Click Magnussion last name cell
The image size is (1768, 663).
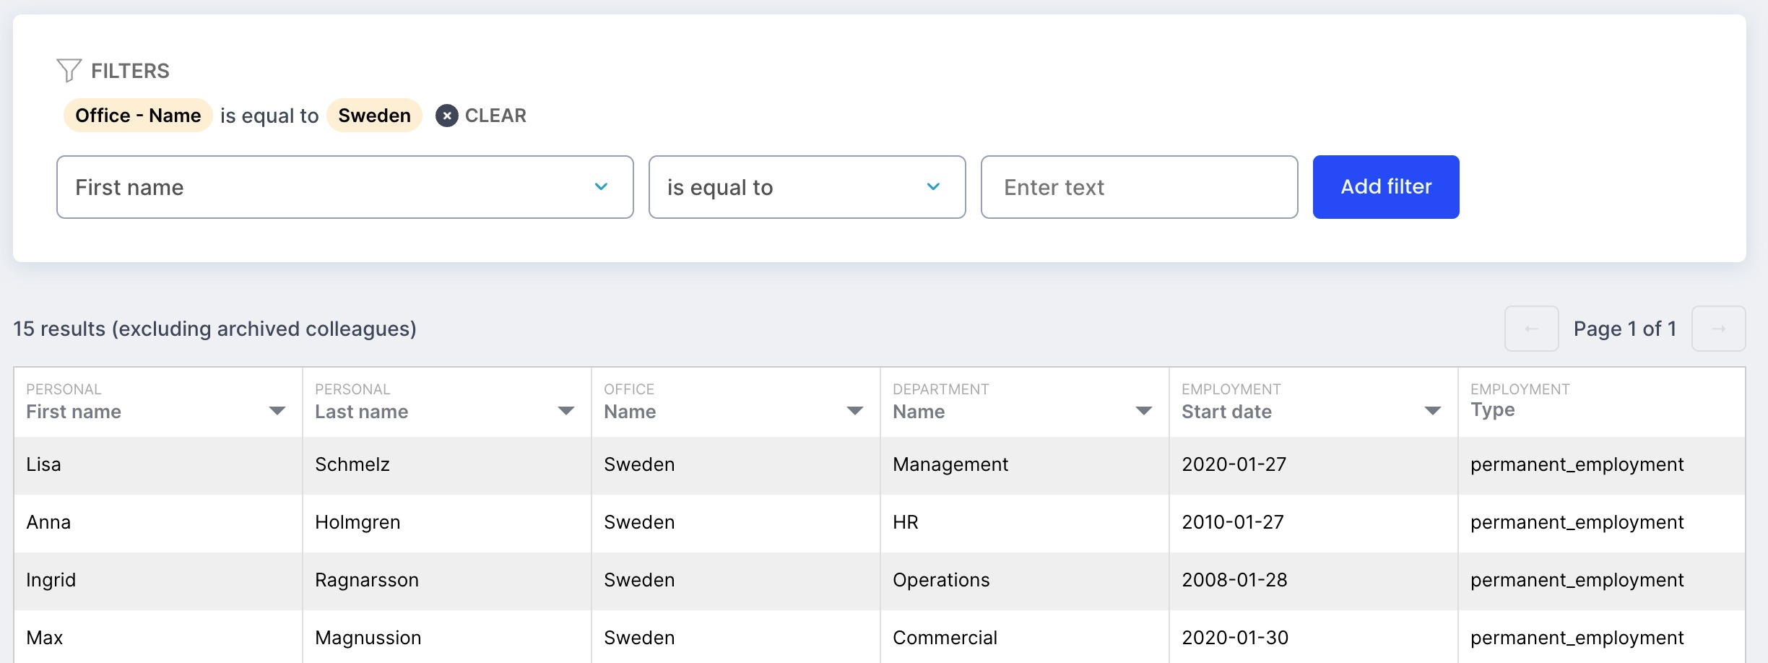368,638
